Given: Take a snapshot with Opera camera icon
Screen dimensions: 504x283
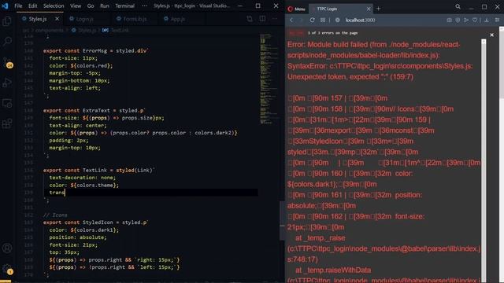Looking at the screenshot, I should click(449, 20).
